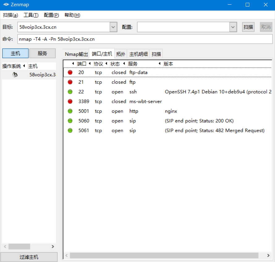
Task: Select host 58voip3cx.3 in host list
Action: 42,75
